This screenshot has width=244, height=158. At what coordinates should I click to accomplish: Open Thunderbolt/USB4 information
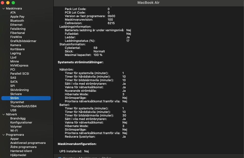click(x=23, y=106)
